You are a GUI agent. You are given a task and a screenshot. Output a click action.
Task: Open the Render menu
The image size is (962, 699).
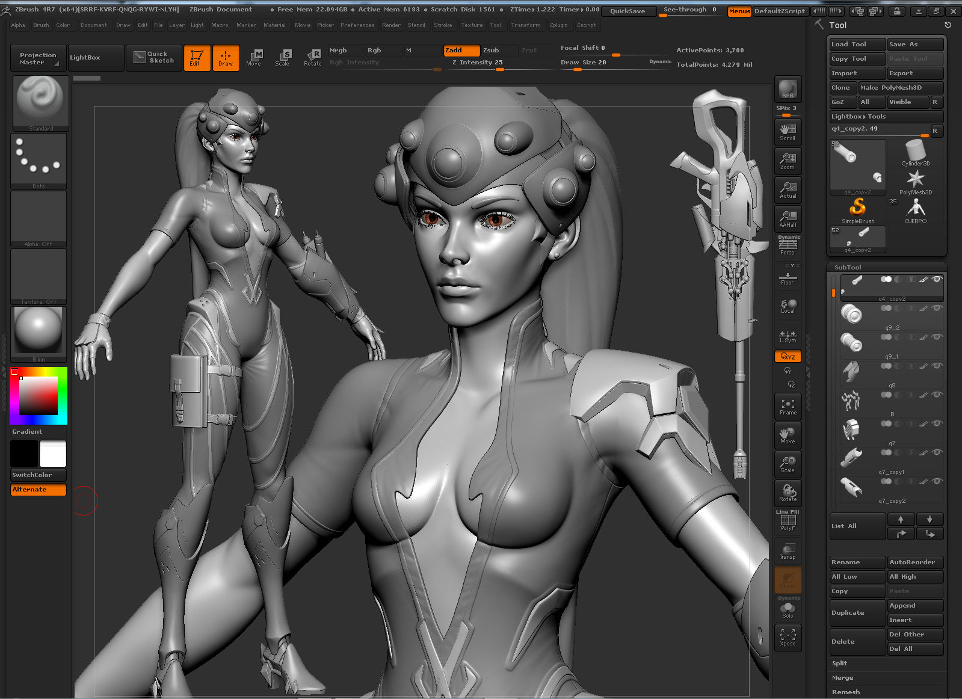point(391,25)
